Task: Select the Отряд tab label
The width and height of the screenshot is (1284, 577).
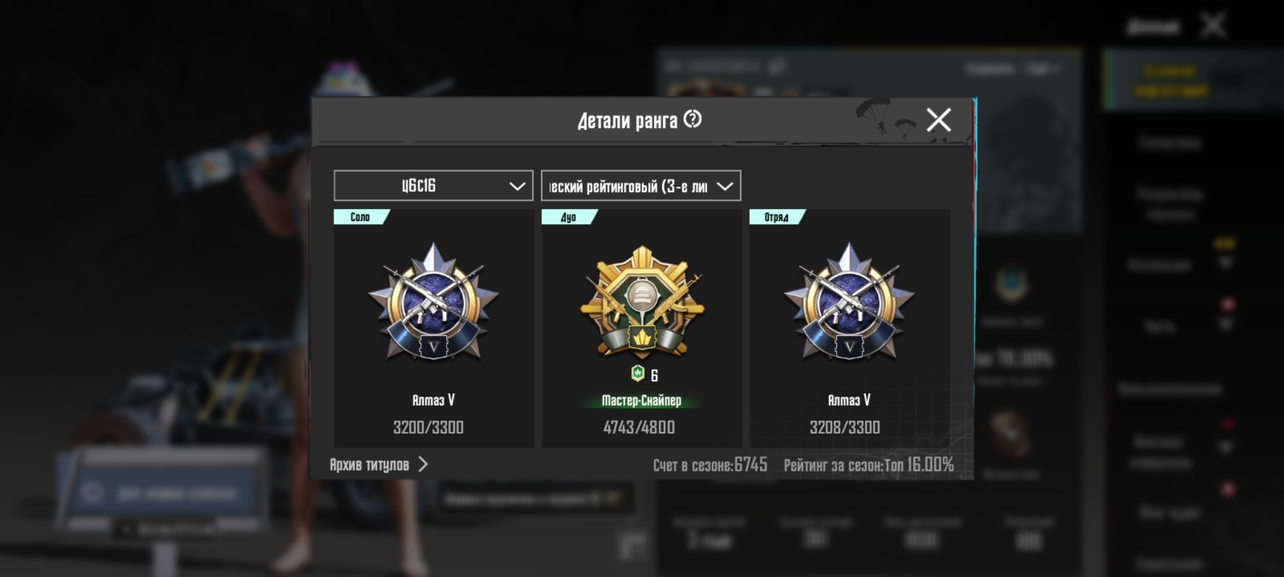Action: [776, 217]
